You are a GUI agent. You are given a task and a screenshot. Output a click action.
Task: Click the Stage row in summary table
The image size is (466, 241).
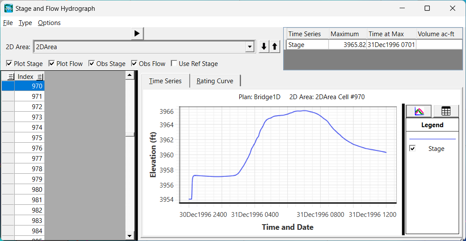coord(307,44)
